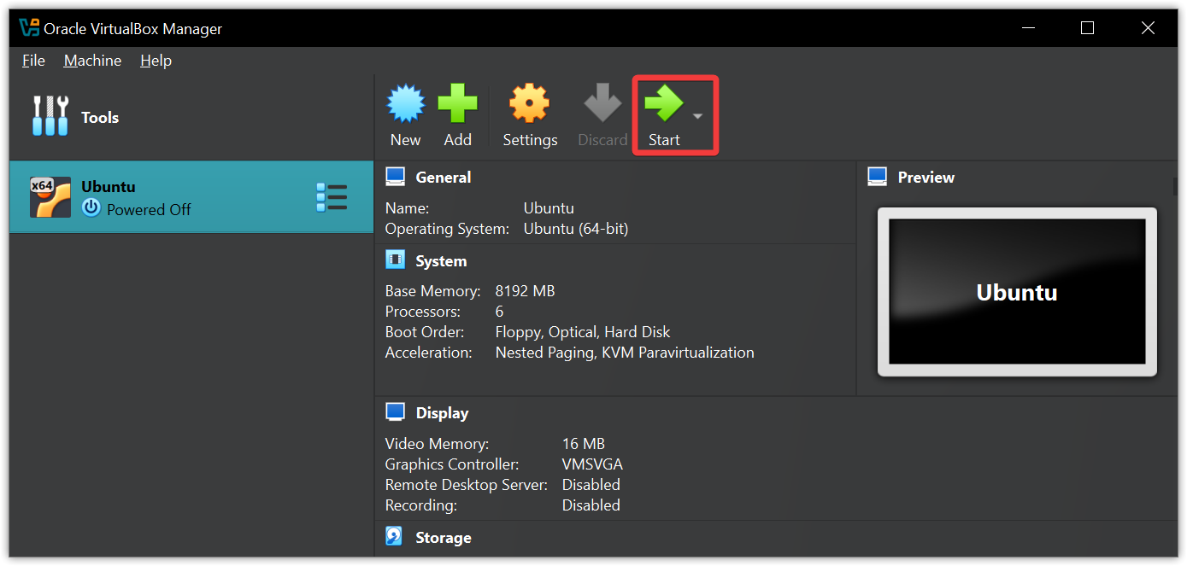This screenshot has width=1187, height=566.
Task: Expand the Start button dropdown arrow
Action: tap(698, 116)
